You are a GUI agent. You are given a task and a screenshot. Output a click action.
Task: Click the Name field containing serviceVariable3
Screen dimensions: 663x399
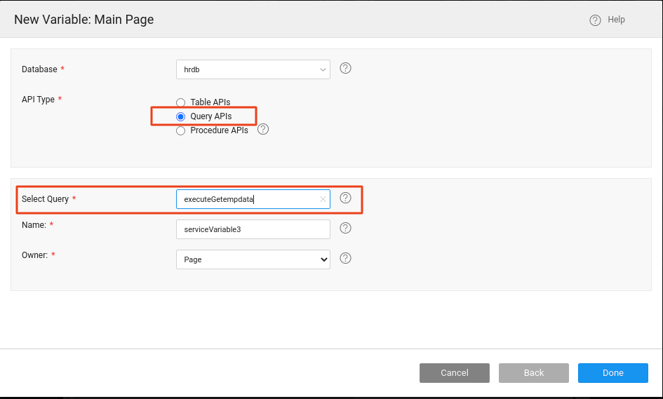[253, 229]
